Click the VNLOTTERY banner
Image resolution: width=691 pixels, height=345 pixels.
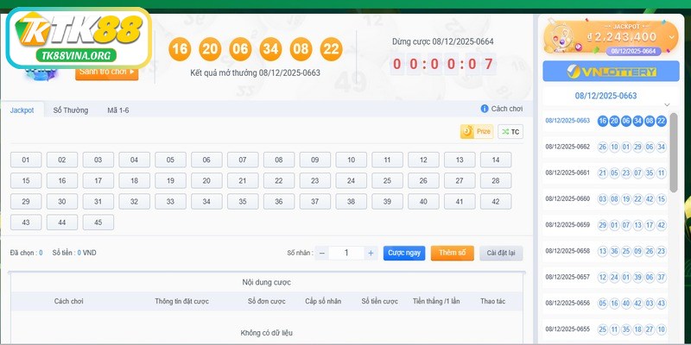pos(611,72)
